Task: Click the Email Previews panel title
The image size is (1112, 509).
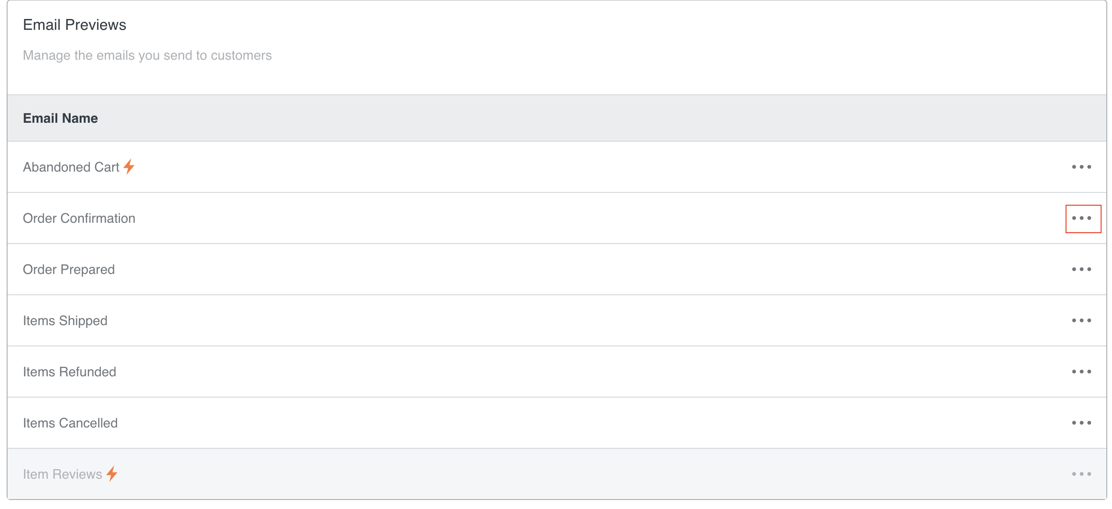Action: tap(74, 25)
